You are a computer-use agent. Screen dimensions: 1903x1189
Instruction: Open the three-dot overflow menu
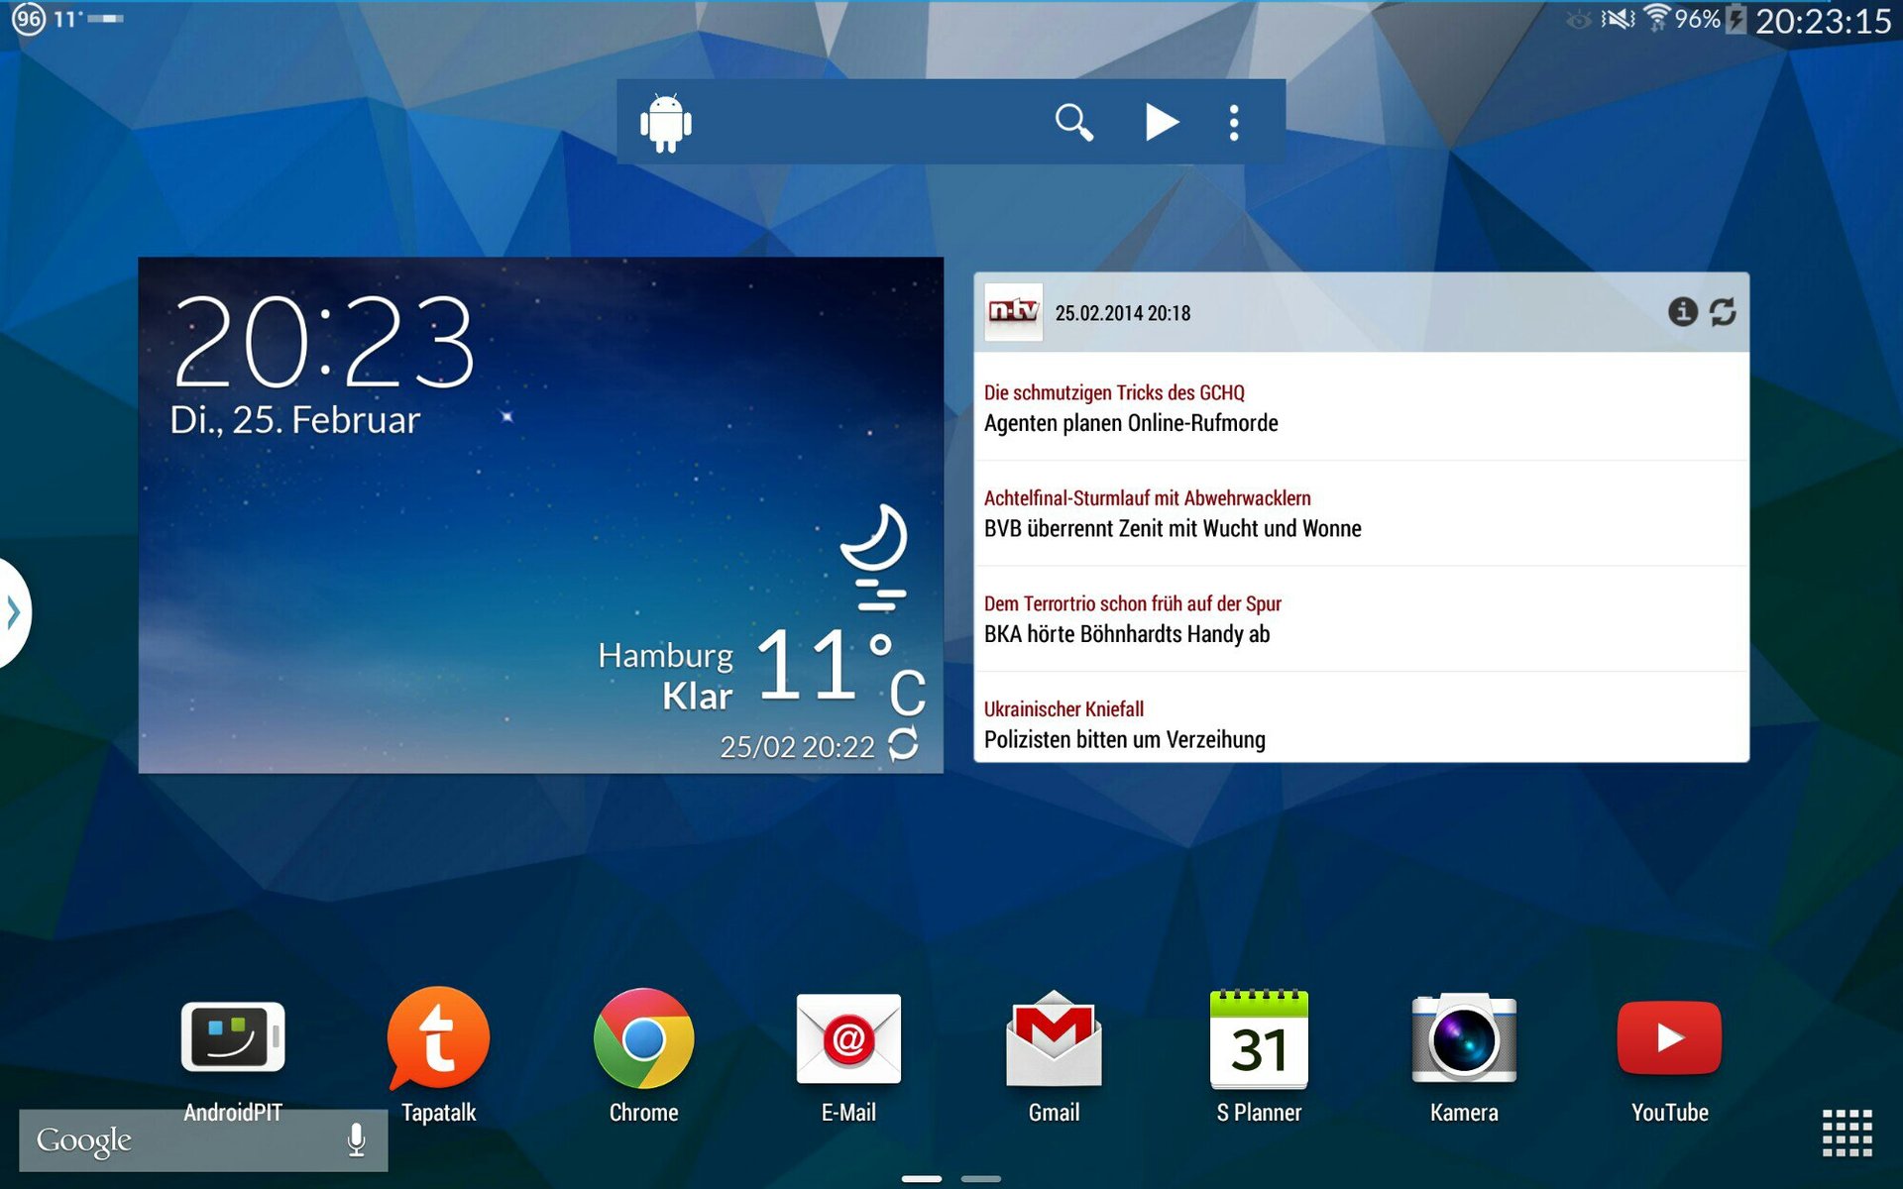pyautogui.click(x=1234, y=123)
